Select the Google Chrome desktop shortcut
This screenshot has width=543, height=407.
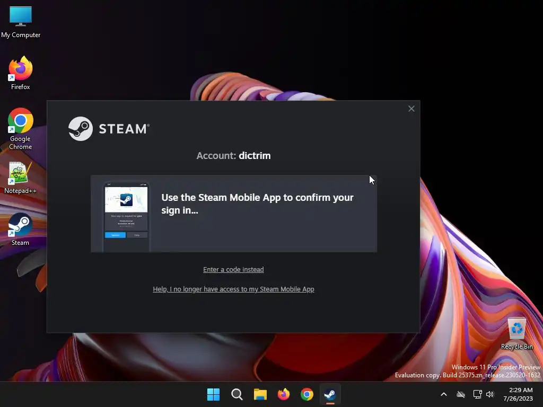click(x=21, y=129)
